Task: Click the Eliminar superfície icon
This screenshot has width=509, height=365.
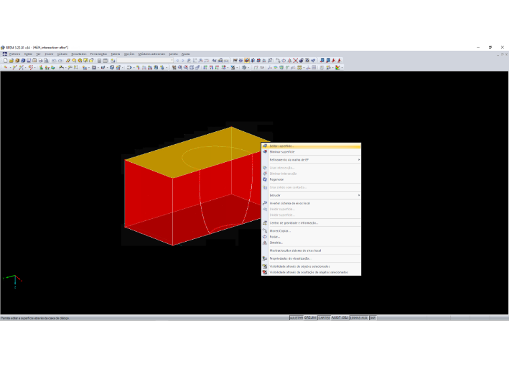Action: [x=265, y=151]
